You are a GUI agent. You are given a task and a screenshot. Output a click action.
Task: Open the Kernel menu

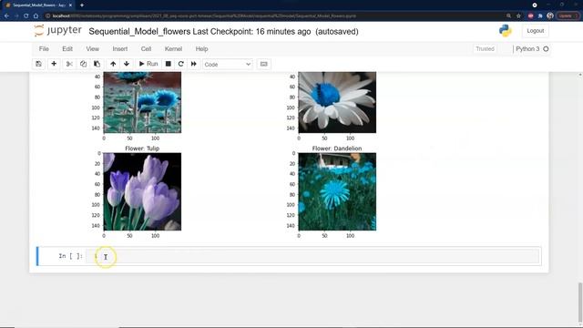point(173,48)
